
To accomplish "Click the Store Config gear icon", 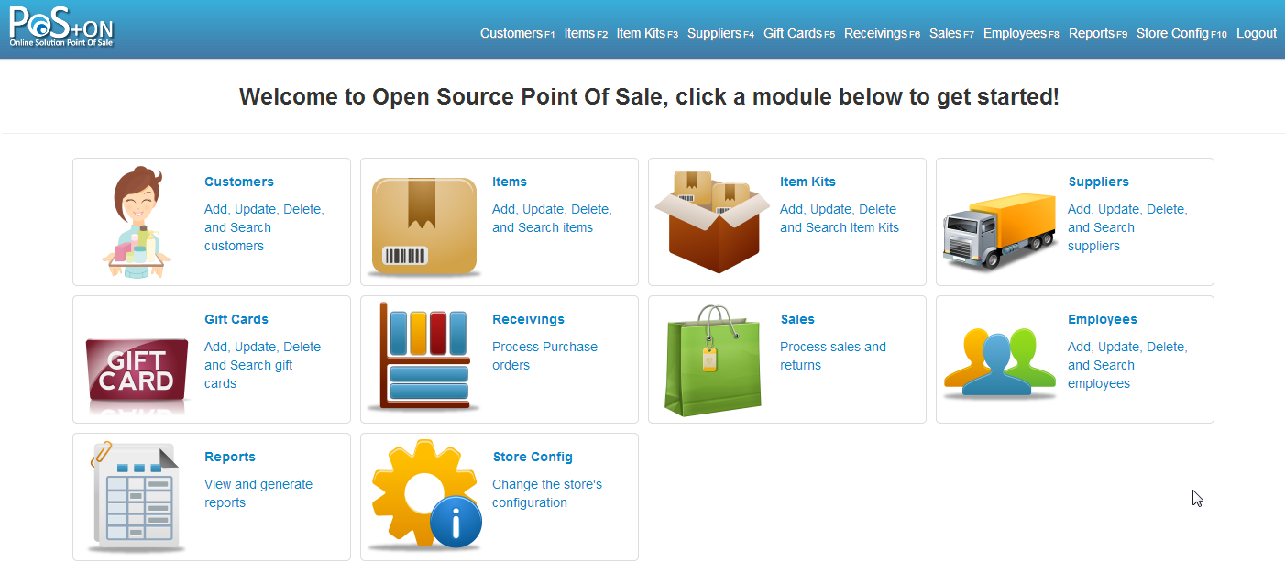I will click(425, 494).
